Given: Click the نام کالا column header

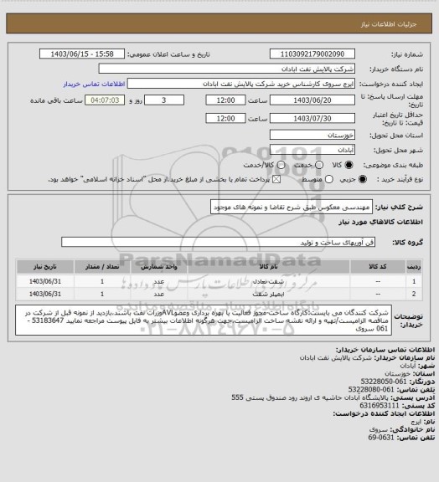Looking at the screenshot, I should click(268, 267).
